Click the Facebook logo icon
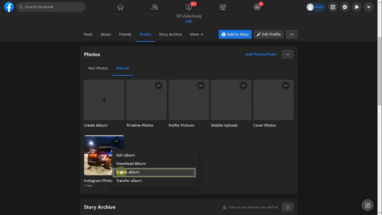This screenshot has height=215, width=382. tap(9, 7)
